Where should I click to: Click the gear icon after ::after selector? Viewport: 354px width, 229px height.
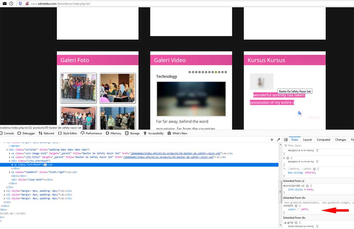pyautogui.click(x=314, y=169)
